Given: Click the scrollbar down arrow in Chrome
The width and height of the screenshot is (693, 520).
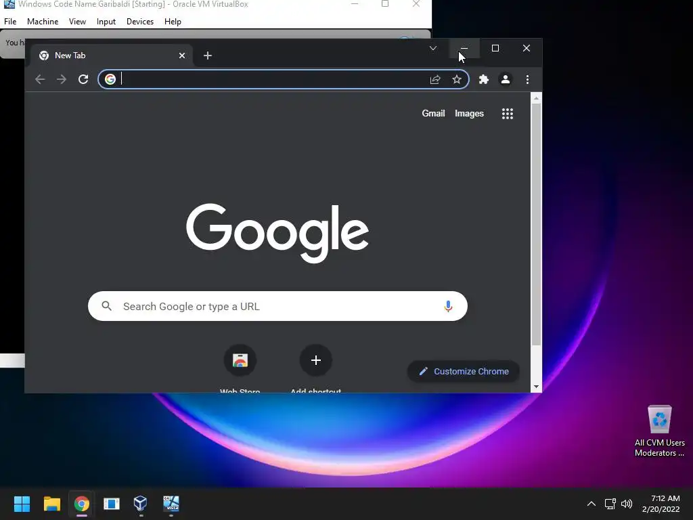Looking at the screenshot, I should click(x=536, y=387).
